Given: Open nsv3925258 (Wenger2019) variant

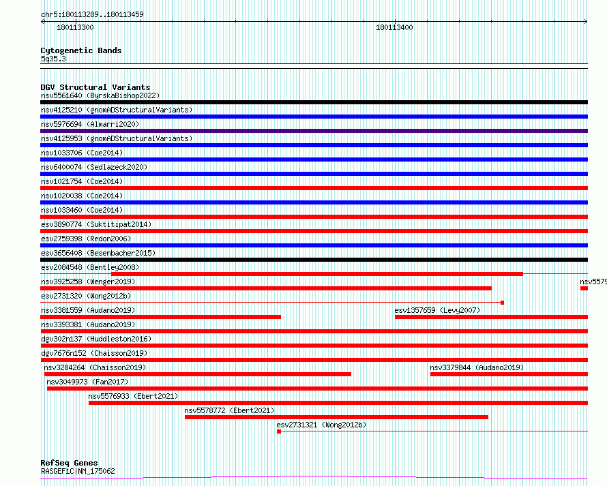Looking at the screenshot, I should pos(88,282).
